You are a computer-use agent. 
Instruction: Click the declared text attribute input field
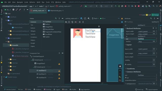click(147, 39)
